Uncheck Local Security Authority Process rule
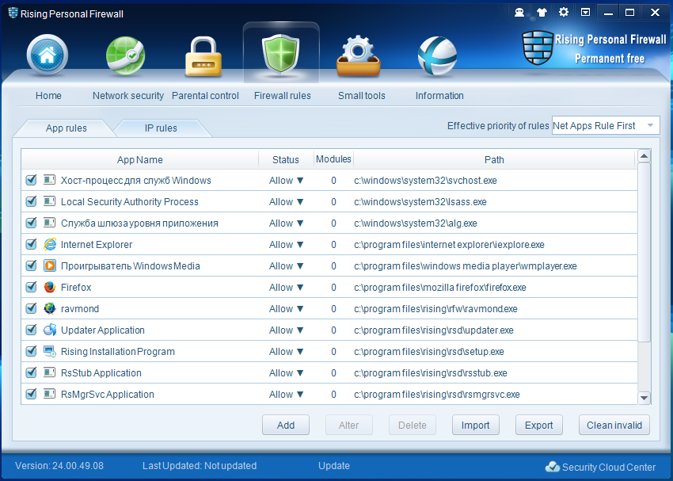This screenshot has width=673, height=481. (31, 201)
